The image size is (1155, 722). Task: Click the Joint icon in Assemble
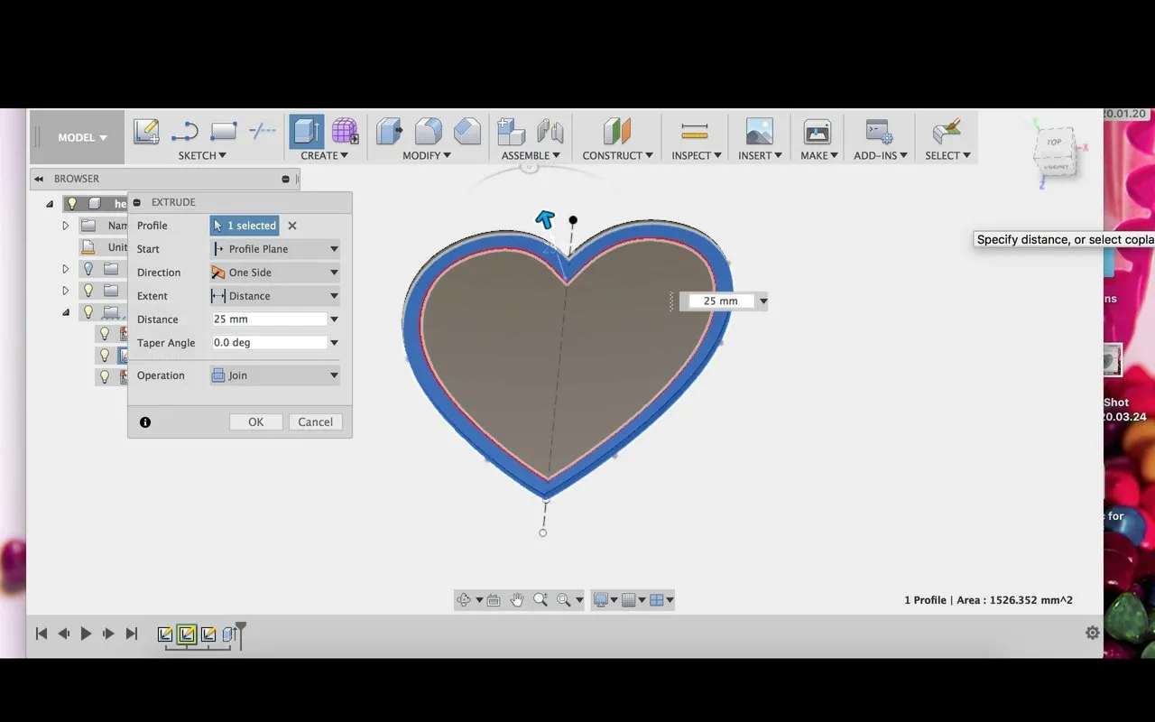tap(550, 132)
